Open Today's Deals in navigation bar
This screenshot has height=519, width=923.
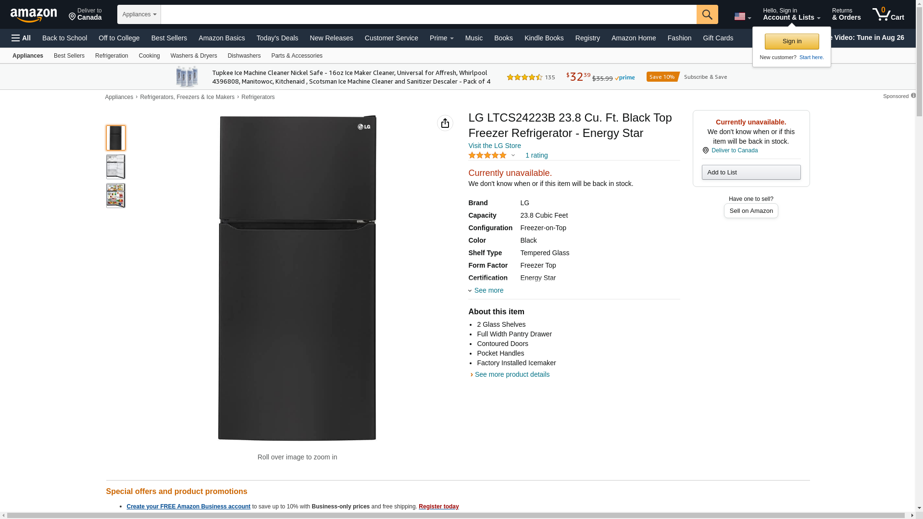(277, 38)
